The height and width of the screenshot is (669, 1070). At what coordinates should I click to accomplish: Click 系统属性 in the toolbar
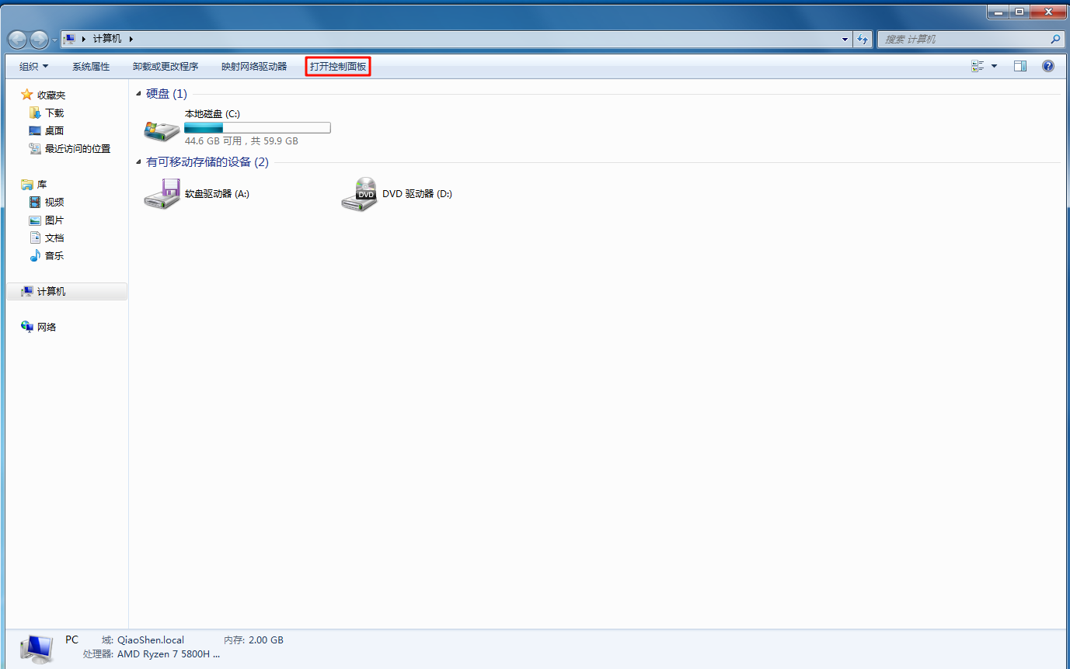coord(91,67)
